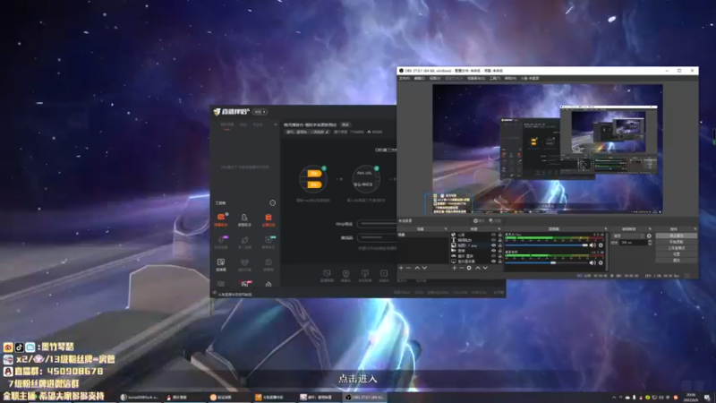Image resolution: width=716 pixels, height=403 pixels.
Task: Adjust the first mixer channel volume slider
Action: click(546, 245)
